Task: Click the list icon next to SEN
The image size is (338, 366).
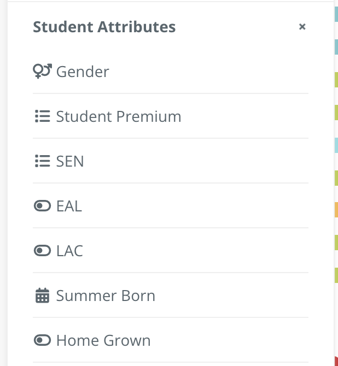Action: 42,161
